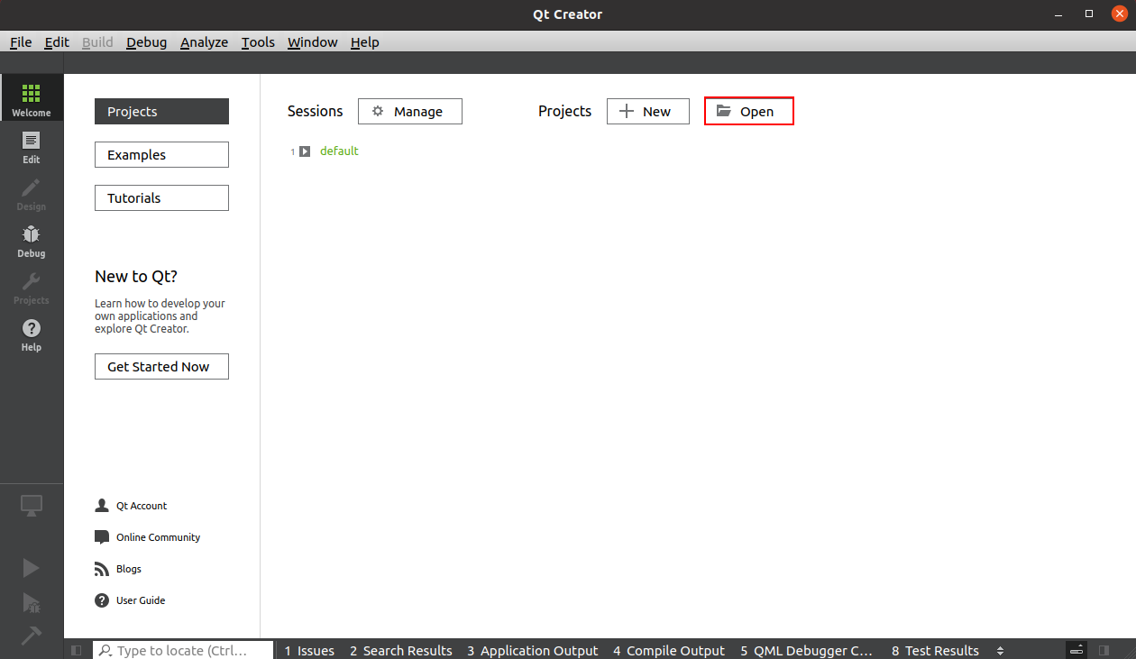1136x659 pixels.
Task: Show the 3 Application Output pane
Action: (533, 650)
